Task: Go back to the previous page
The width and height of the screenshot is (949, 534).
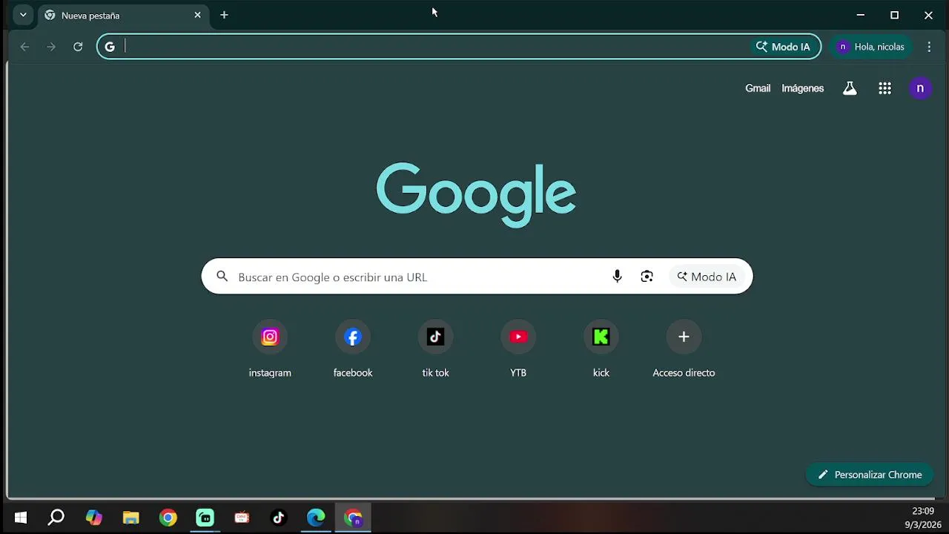Action: point(24,47)
